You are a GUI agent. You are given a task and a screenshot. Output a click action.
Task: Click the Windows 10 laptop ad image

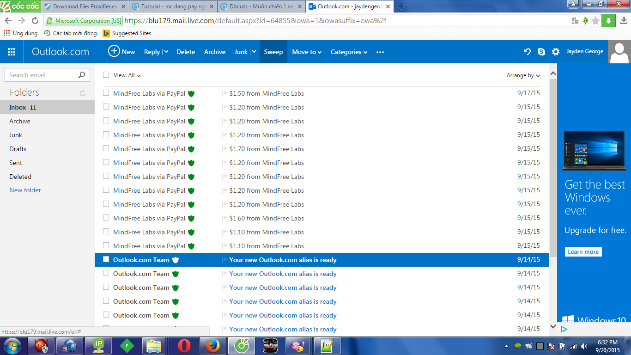click(x=594, y=150)
